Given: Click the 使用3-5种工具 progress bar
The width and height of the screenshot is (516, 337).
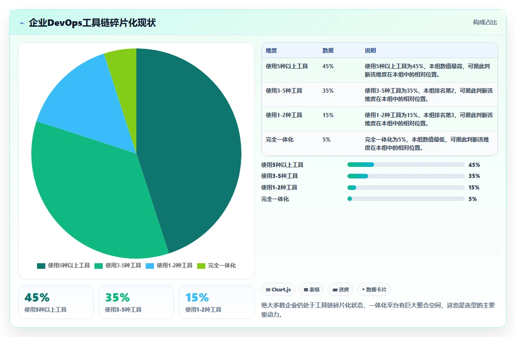Looking at the screenshot, I should [406, 176].
